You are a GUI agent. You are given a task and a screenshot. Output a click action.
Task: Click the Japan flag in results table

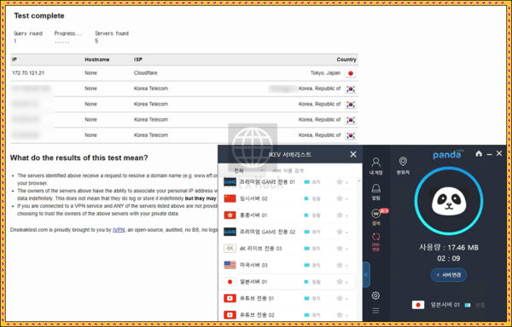(351, 73)
